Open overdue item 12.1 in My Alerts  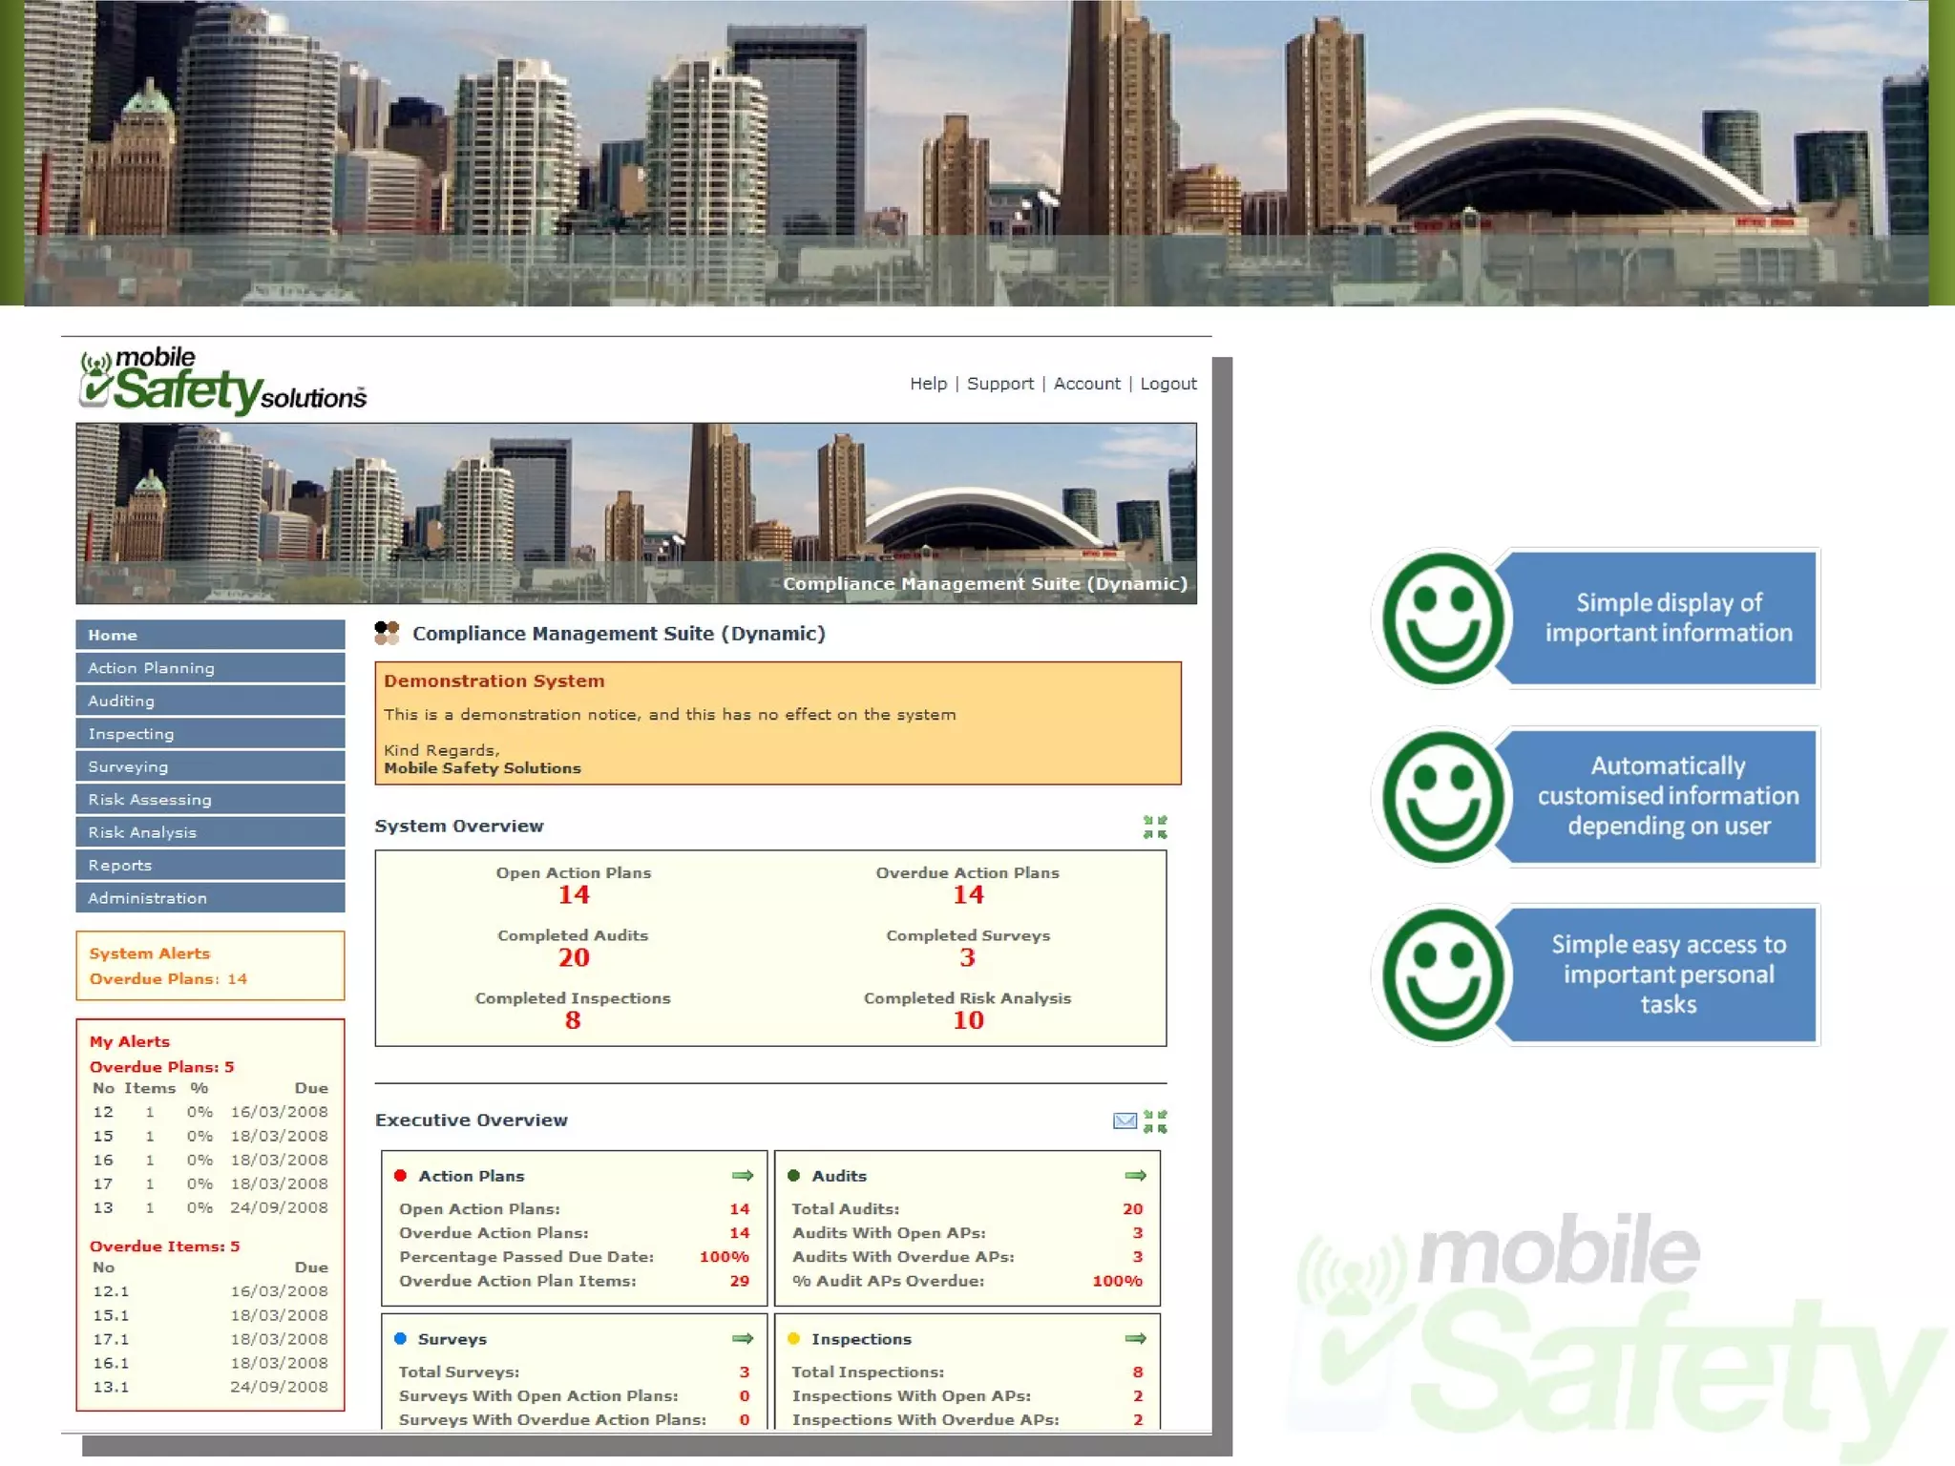(112, 1291)
